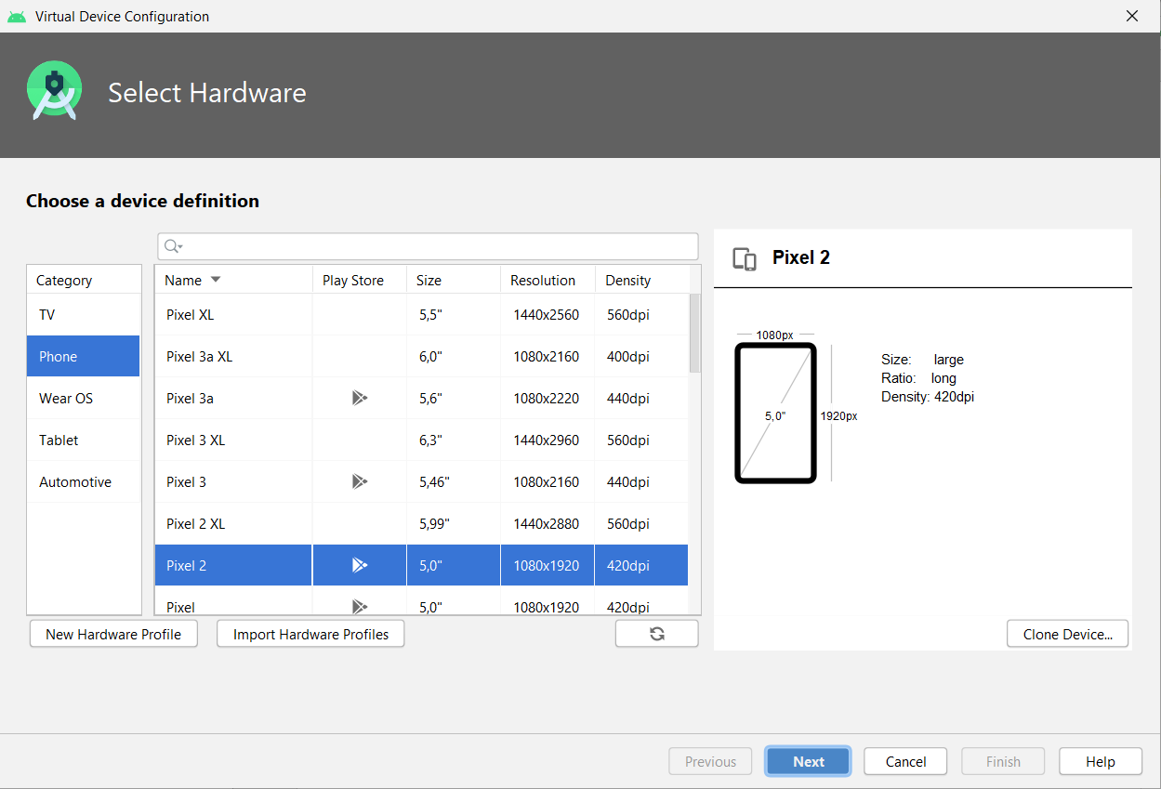Click the refresh icon button below the table

point(656,634)
